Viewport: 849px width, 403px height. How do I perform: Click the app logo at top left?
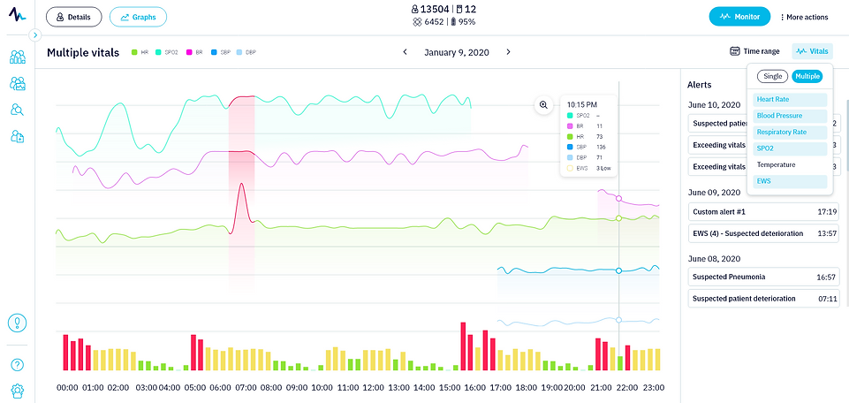click(18, 15)
